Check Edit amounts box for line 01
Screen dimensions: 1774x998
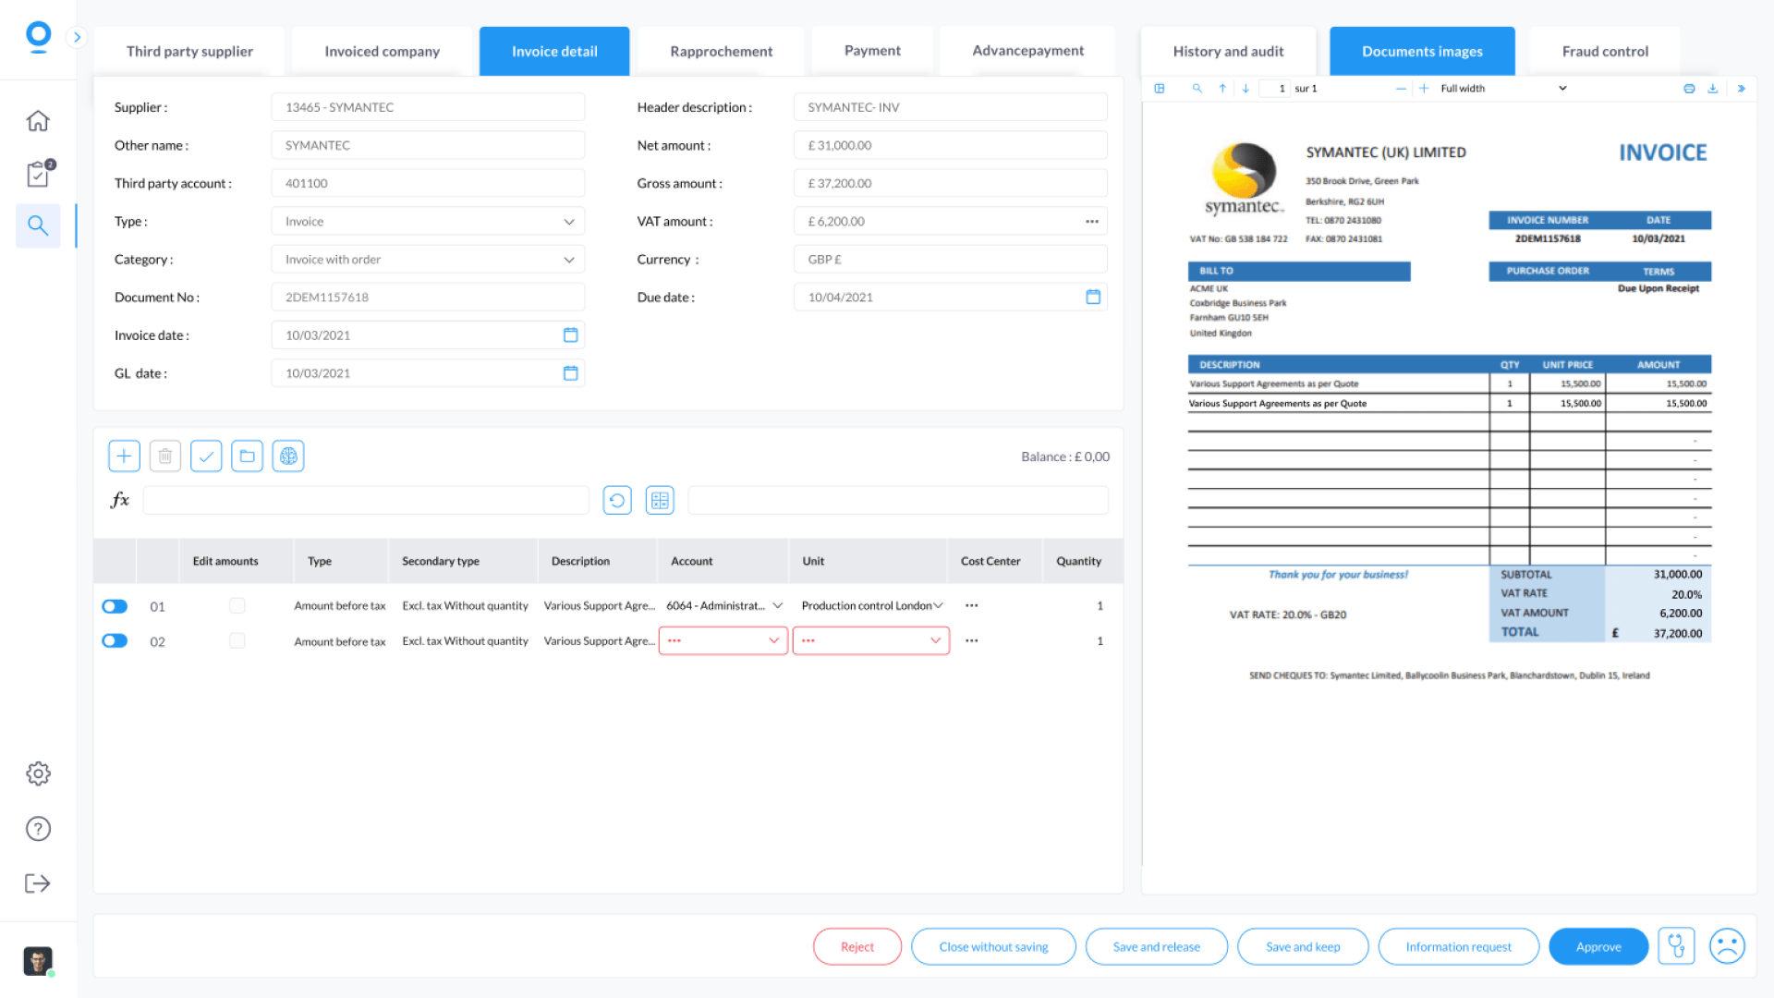pos(237,606)
